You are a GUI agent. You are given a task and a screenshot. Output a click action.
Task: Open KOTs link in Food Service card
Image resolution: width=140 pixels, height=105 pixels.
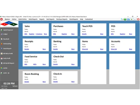(35, 64)
